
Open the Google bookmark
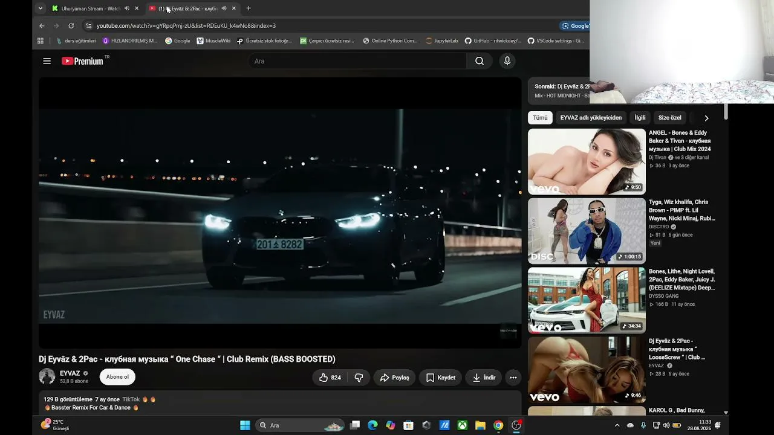178,41
